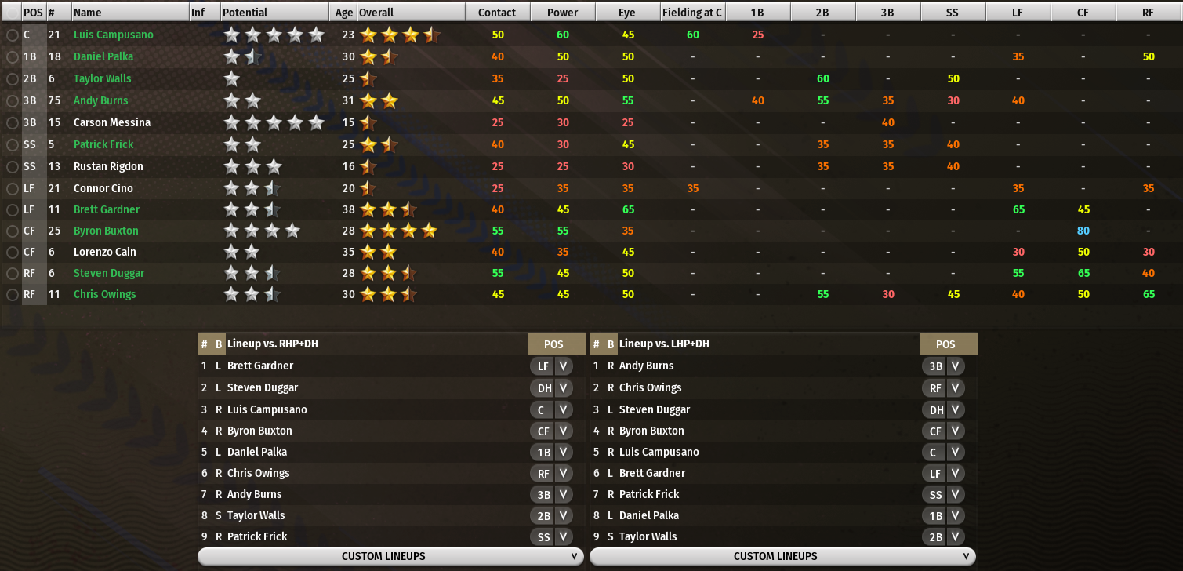Select the radio button beside Byron Buxton
The height and width of the screenshot is (571, 1183).
[x=12, y=231]
